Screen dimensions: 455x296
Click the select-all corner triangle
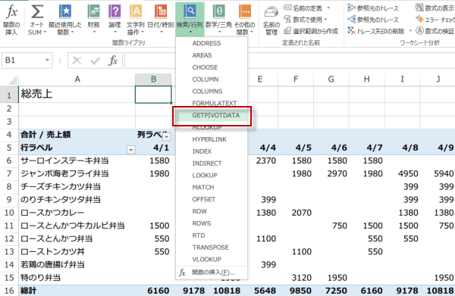(12, 79)
